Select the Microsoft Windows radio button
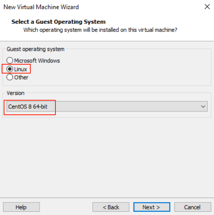This screenshot has width=214, height=215. (10, 61)
